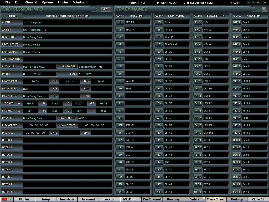Screen dimensions: 269x202
Task: Select the Notes 1 field
Action: click(x=67, y=140)
